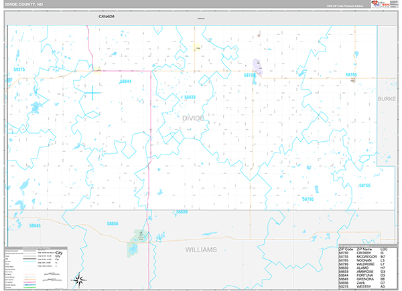The height and width of the screenshot is (291, 402).
Task: Click the BURKE county label
Action: tap(387, 99)
